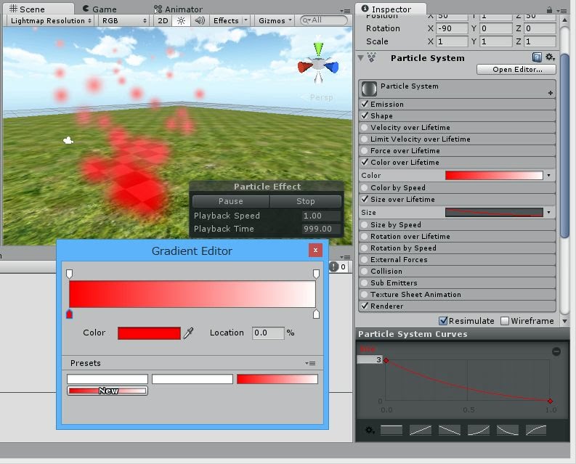Click the Open Editor... button
576x464 pixels.
coord(516,70)
